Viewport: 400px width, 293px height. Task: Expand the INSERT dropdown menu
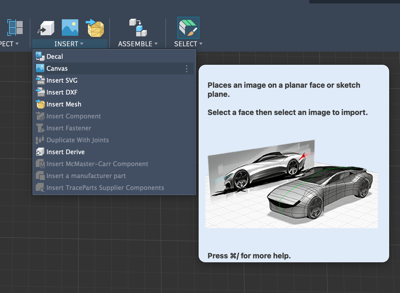[69, 44]
